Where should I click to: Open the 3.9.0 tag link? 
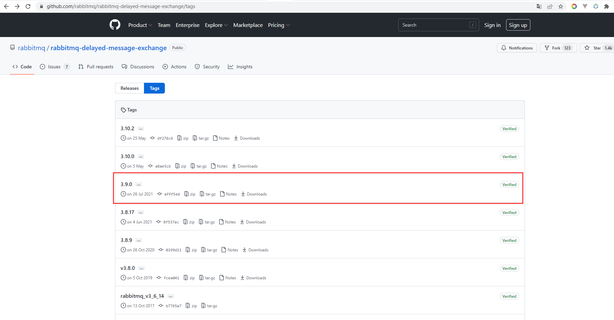coord(126,184)
